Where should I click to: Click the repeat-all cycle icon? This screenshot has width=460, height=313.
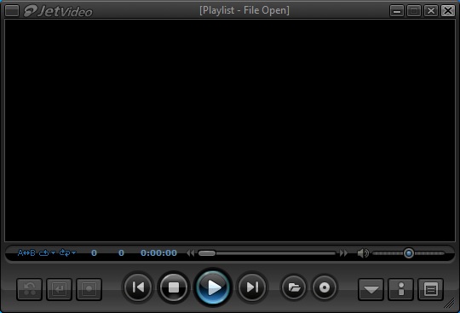(x=64, y=252)
